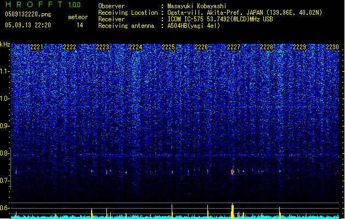Jump to the 2230 time marker
Image resolution: width=345 pixels, height=219 pixels.
(x=332, y=47)
